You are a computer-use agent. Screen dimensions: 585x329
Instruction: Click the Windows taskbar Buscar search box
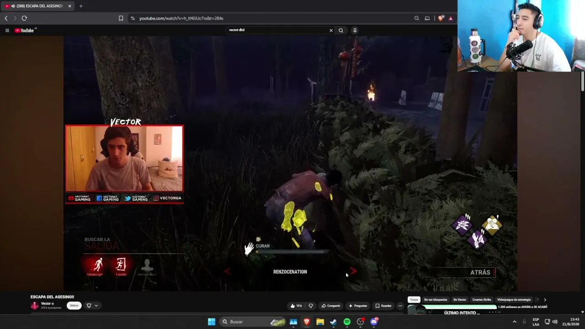[x=253, y=322]
